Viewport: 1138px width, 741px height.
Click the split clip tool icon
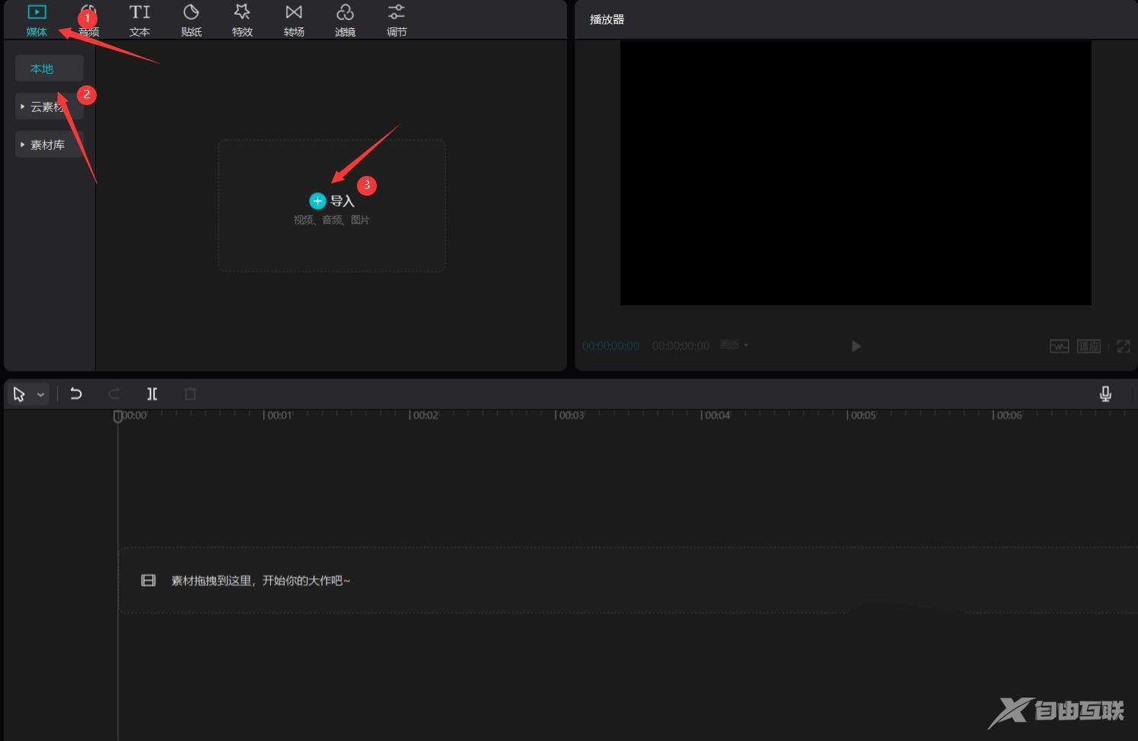(152, 394)
